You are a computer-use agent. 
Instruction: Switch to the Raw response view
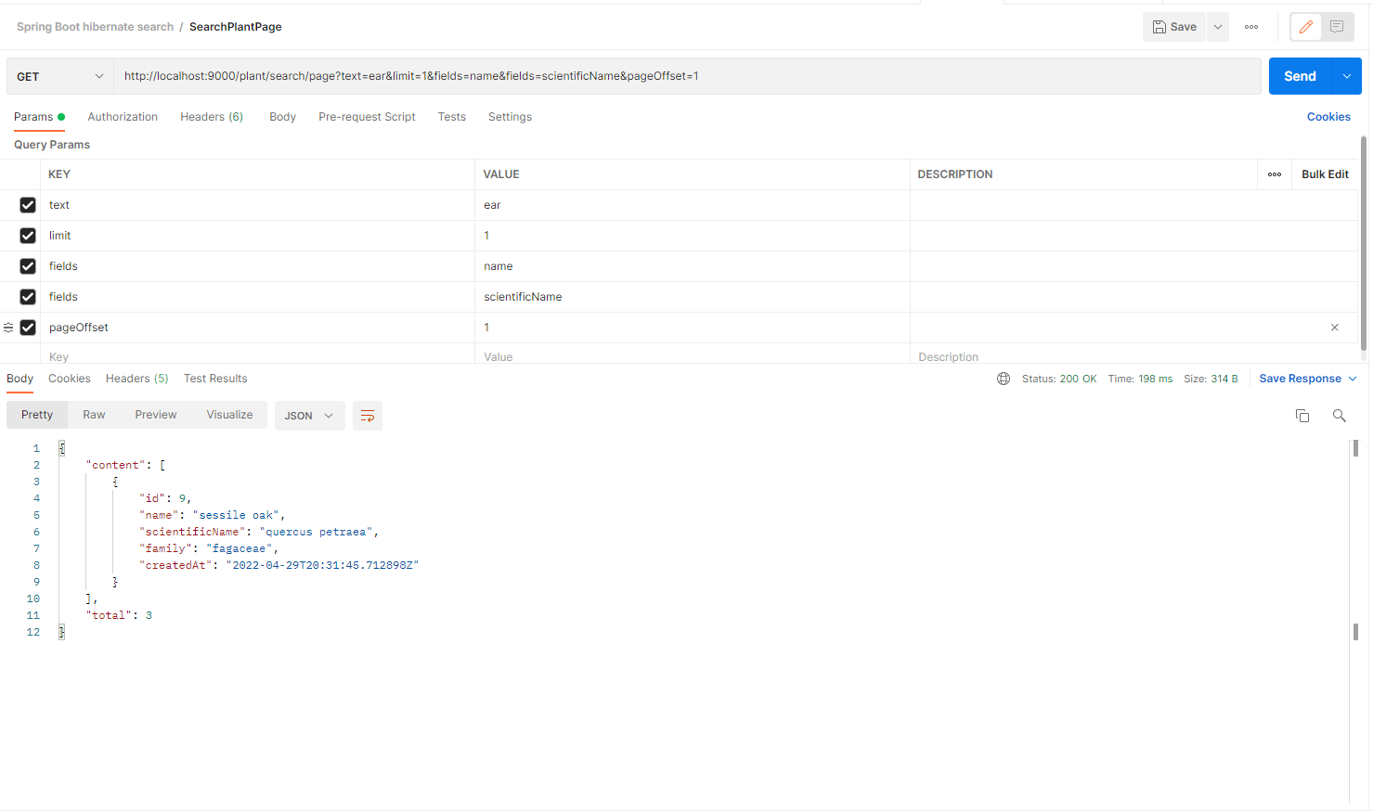(x=94, y=415)
